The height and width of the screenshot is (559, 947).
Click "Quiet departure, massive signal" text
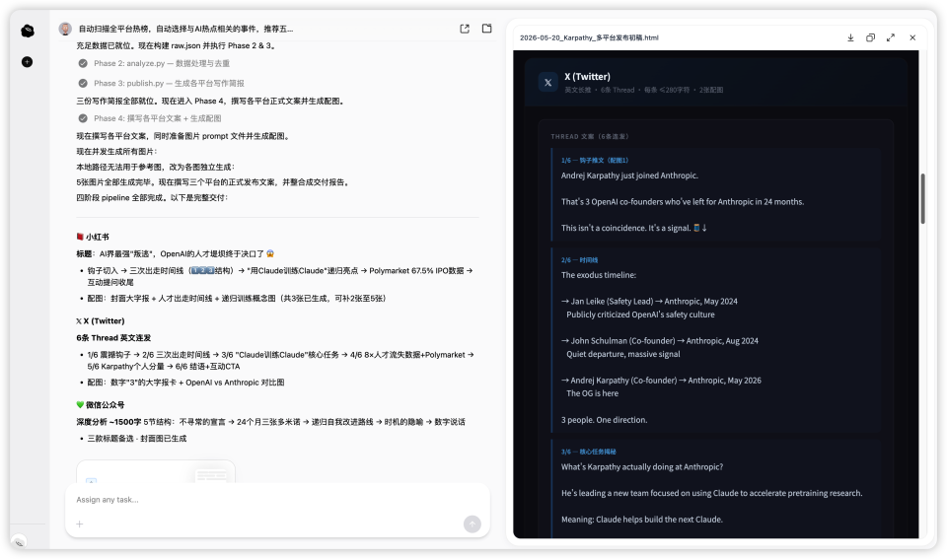click(x=622, y=354)
